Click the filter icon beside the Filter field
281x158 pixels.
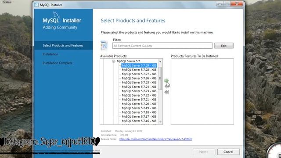(x=104, y=45)
